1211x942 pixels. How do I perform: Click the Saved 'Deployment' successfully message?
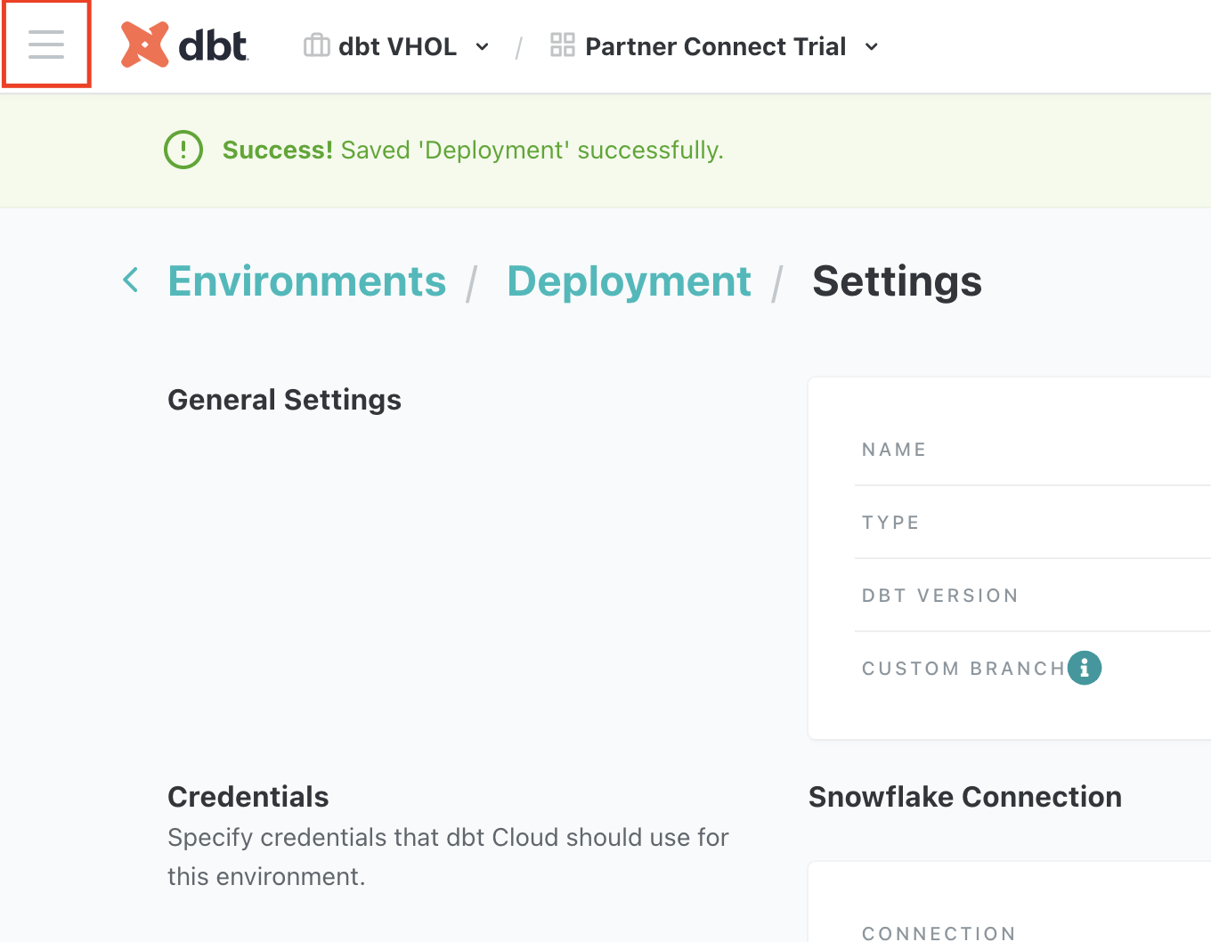pos(532,150)
